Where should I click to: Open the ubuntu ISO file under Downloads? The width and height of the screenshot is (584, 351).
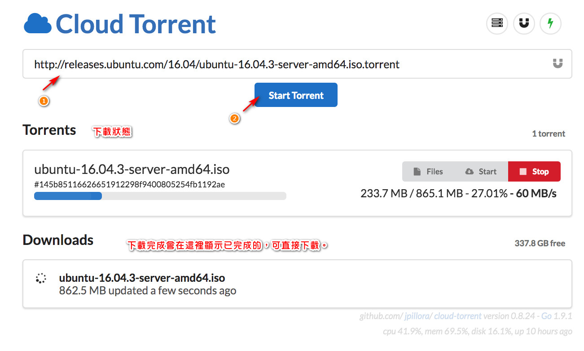pos(142,277)
